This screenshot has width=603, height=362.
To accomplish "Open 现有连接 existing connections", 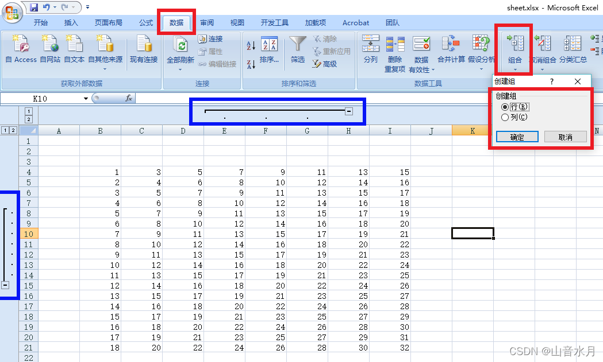I will pyautogui.click(x=144, y=49).
